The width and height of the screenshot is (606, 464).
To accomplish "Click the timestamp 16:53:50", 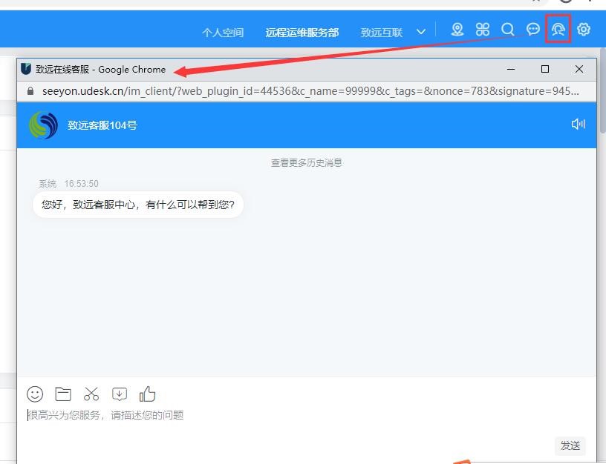I will (81, 184).
